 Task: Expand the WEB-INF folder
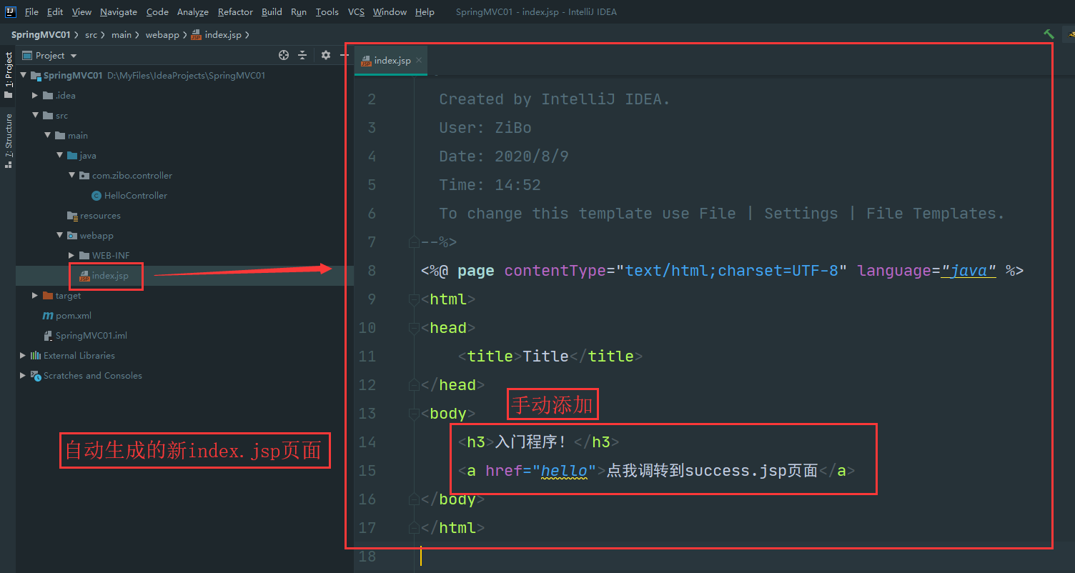click(x=71, y=255)
